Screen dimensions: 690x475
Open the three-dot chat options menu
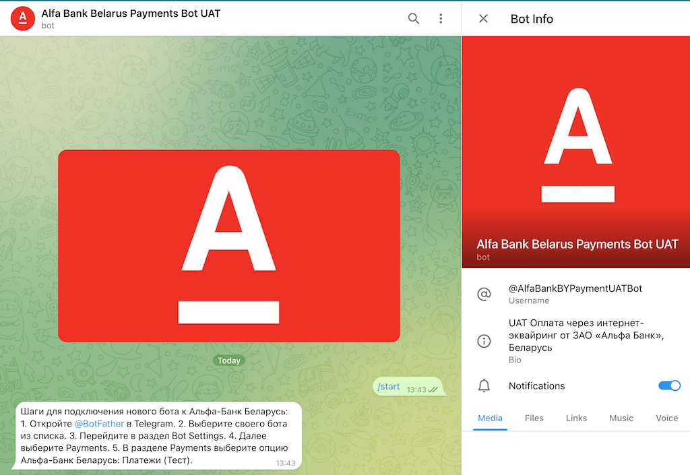(441, 18)
